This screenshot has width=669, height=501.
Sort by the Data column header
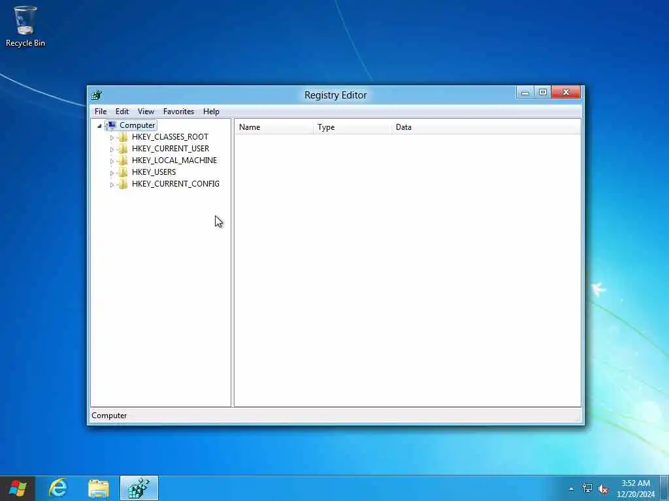[486, 127]
